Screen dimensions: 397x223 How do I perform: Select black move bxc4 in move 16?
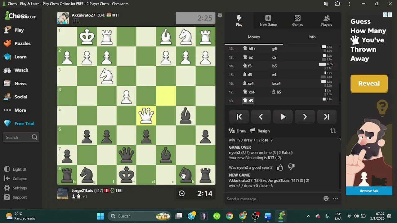click(x=276, y=83)
